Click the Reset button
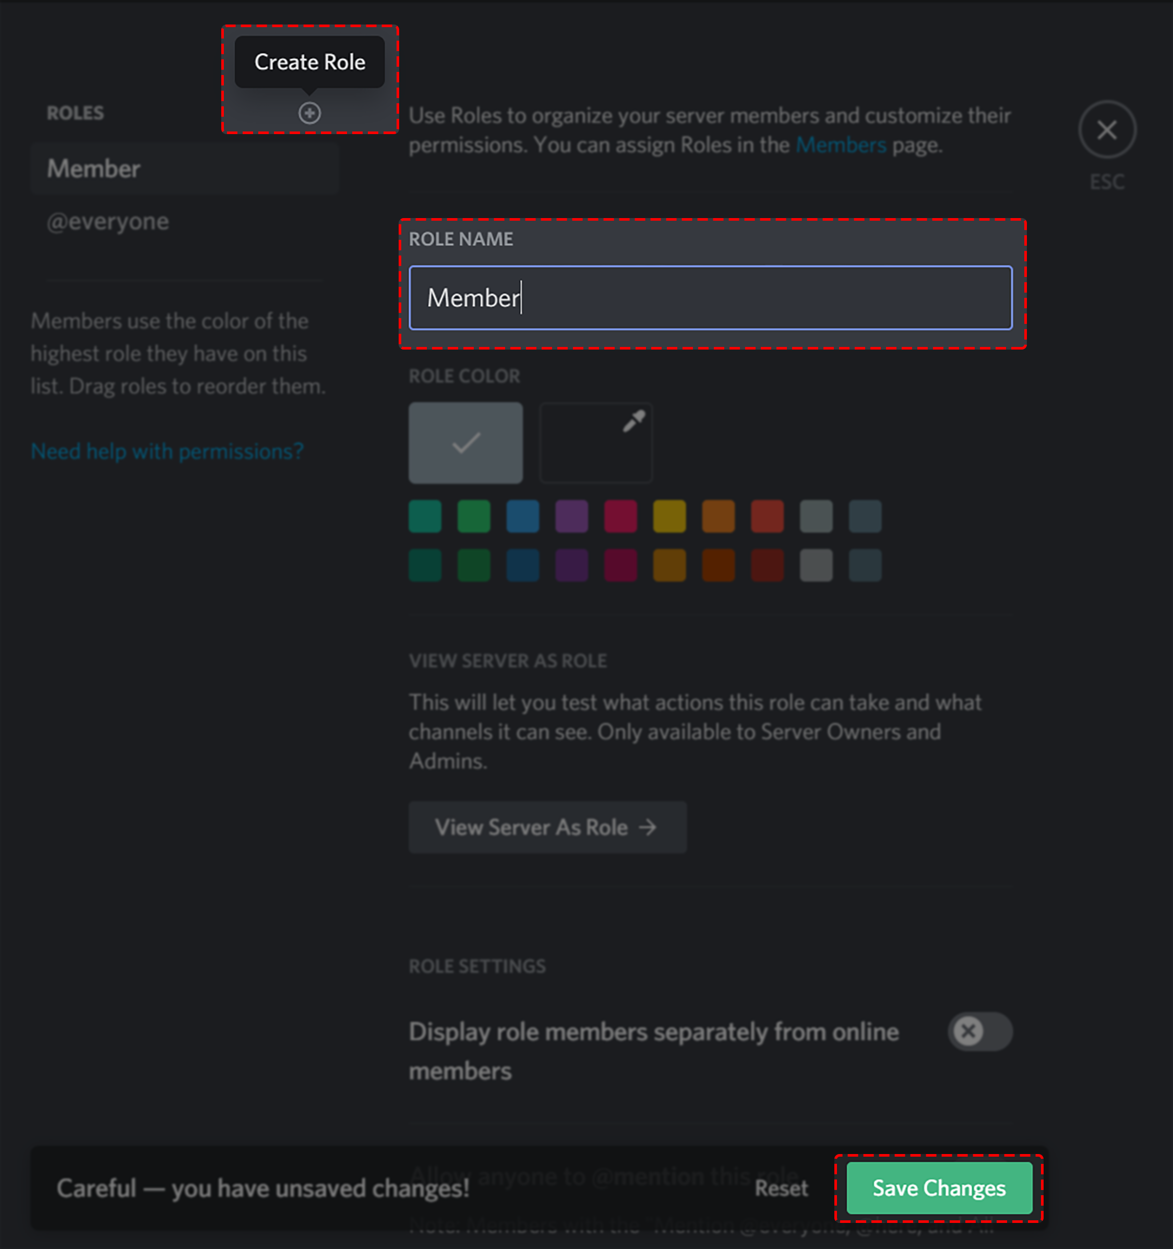 click(x=784, y=1187)
